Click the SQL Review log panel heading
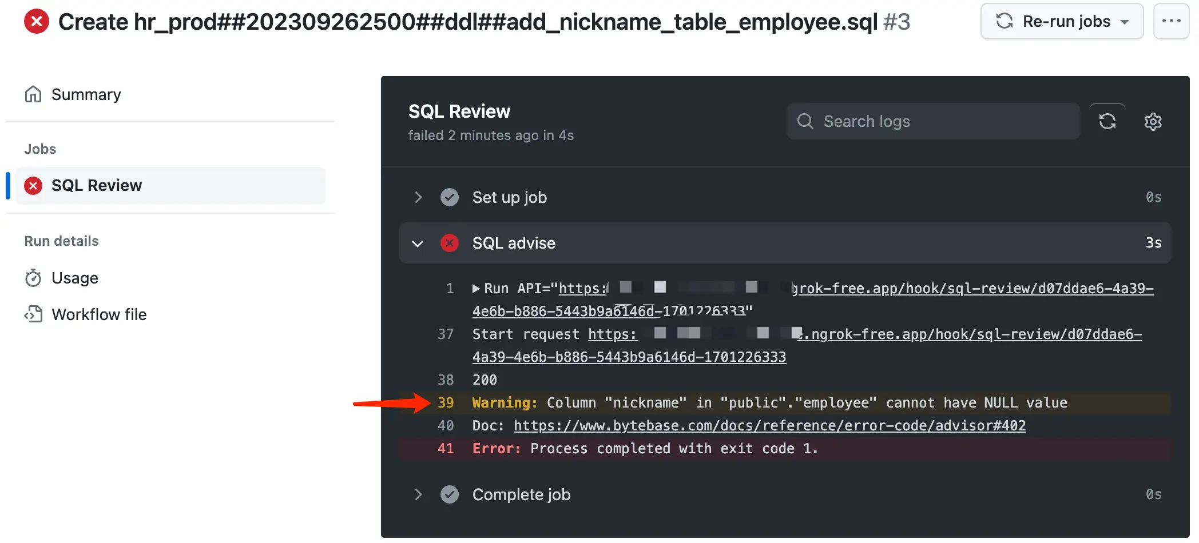Viewport: 1199px width, 543px height. [459, 111]
